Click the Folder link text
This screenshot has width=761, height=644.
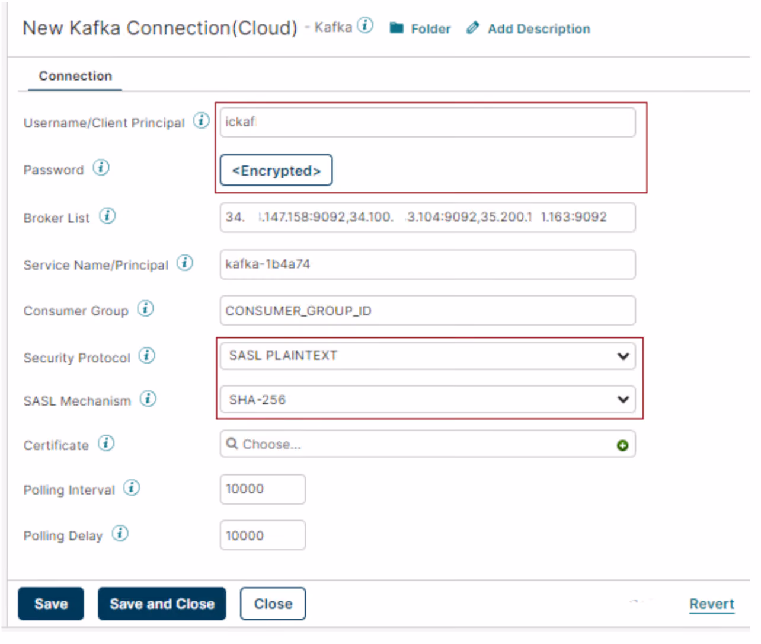431,29
